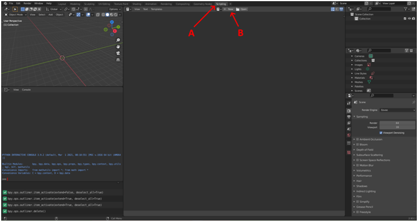This screenshot has width=418, height=222.
Task: Click the X axis red gizmo handle
Action: (x=115, y=31)
